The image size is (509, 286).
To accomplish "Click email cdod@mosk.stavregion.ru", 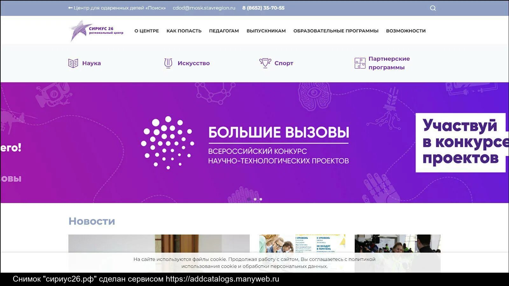I will 204,8.
